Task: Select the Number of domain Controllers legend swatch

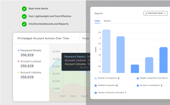Action: pyautogui.click(x=96, y=93)
